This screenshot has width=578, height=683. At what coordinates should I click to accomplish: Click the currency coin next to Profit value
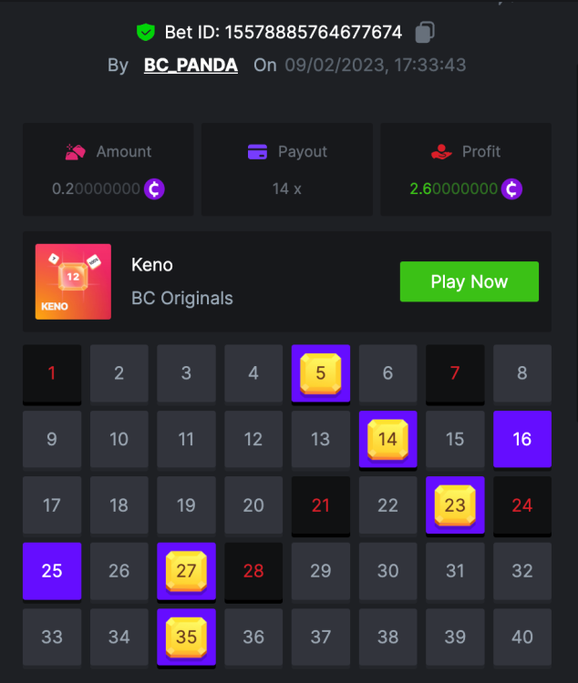pyautogui.click(x=511, y=189)
